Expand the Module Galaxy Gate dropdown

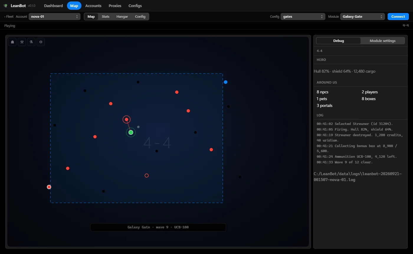click(x=363, y=17)
